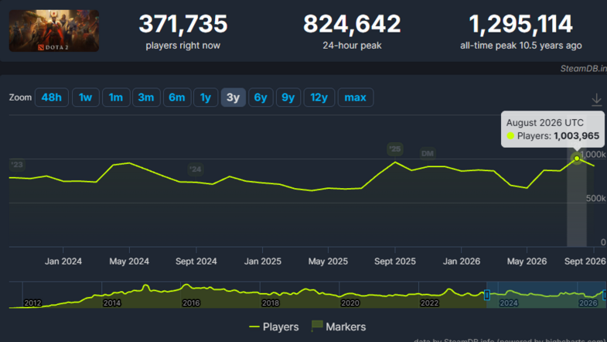This screenshot has height=342, width=607.
Task: Set zoom range to 3m
Action: pos(146,97)
